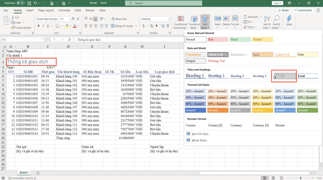Screen dimensions: 323x180
Task: Apply the Accent2 solid style
Action: (x=217, y=110)
